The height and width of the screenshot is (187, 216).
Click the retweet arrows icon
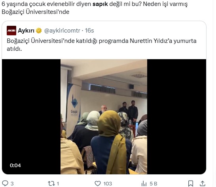51,183
